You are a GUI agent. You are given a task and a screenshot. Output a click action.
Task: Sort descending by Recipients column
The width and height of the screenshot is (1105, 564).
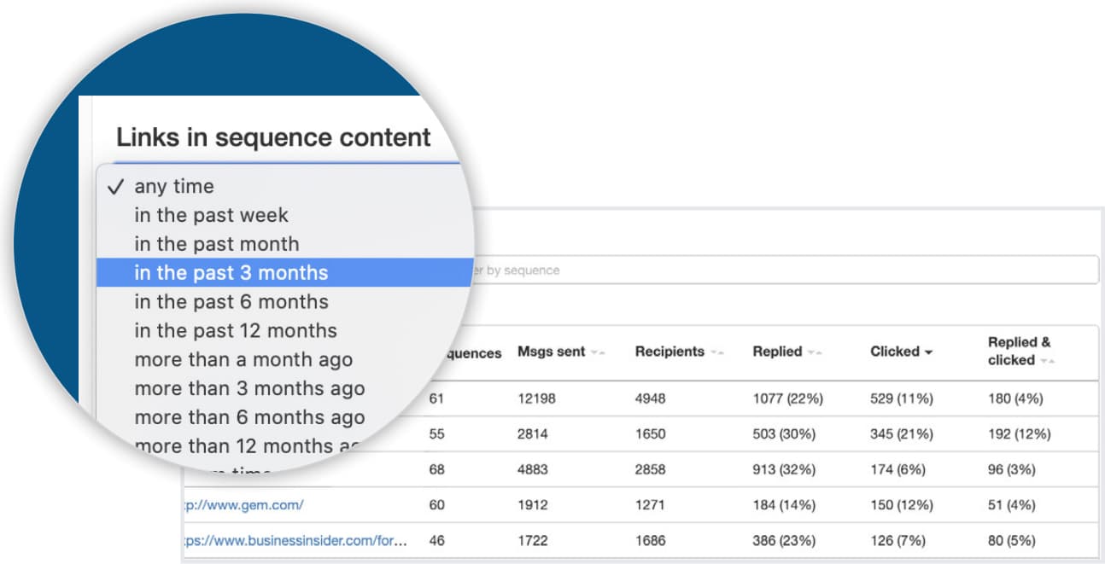coord(714,350)
